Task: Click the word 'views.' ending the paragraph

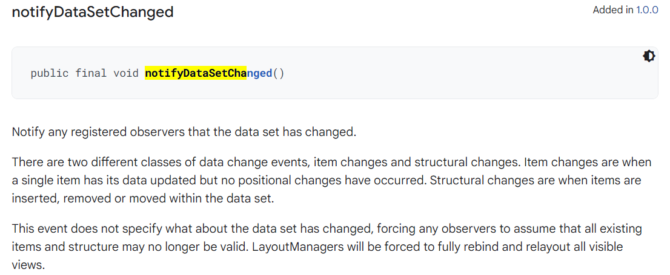Action: (x=27, y=265)
